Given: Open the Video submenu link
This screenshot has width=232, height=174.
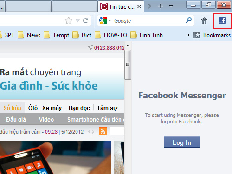Looking at the screenshot, I should tap(46, 119).
